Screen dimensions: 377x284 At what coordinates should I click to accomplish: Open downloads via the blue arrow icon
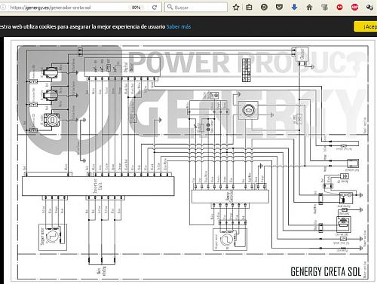tap(294, 8)
